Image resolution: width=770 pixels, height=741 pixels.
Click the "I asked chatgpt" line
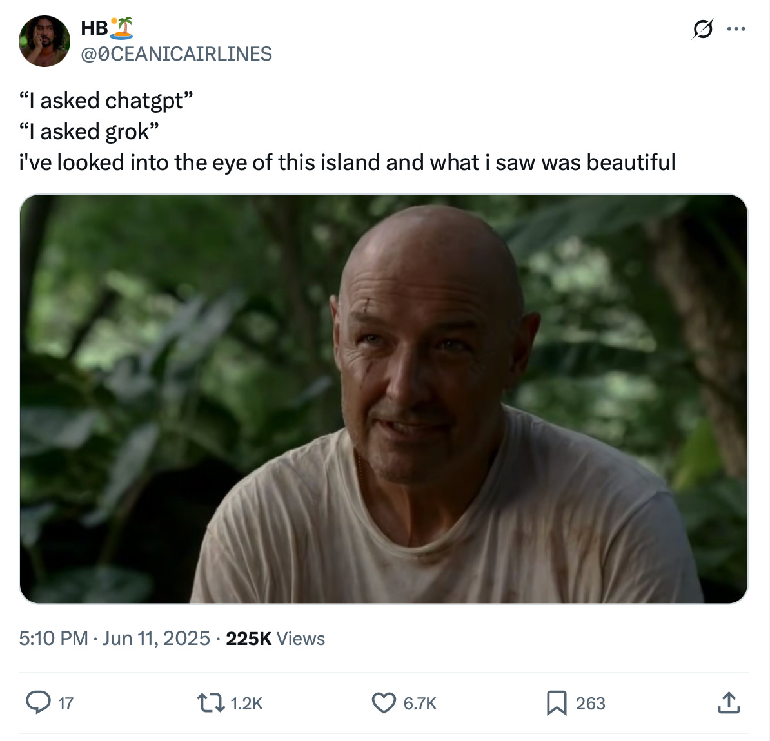pyautogui.click(x=106, y=101)
